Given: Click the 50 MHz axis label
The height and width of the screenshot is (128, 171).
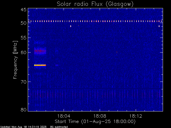Looking at the screenshot, I should click(x=24, y=23).
